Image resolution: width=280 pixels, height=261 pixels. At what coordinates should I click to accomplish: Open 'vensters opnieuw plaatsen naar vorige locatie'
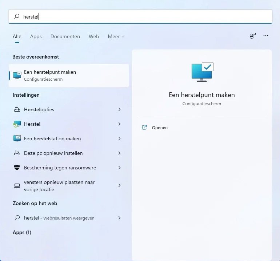click(x=69, y=186)
